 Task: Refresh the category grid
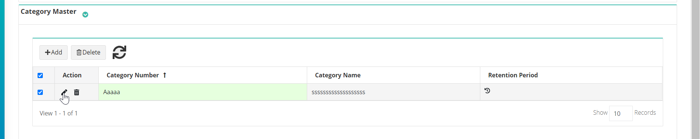[x=119, y=52]
